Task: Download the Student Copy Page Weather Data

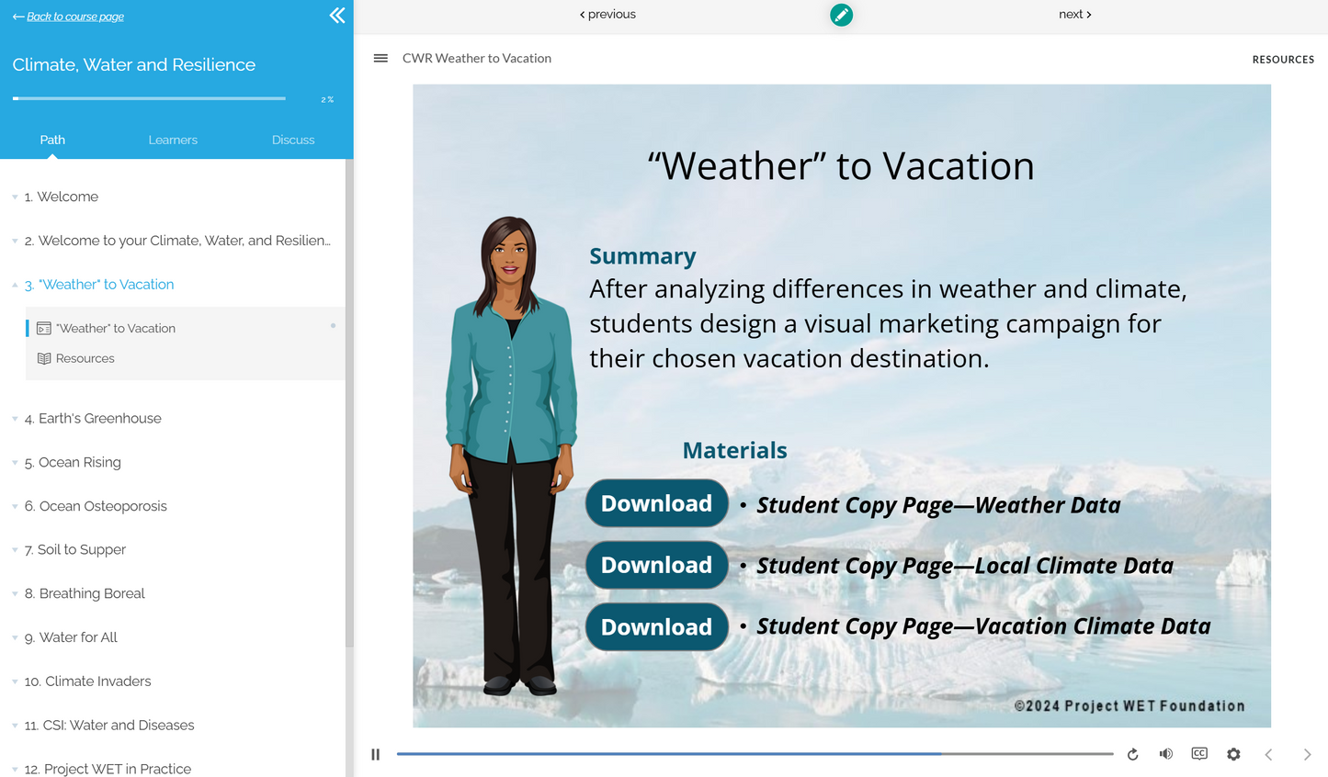Action: pos(655,503)
